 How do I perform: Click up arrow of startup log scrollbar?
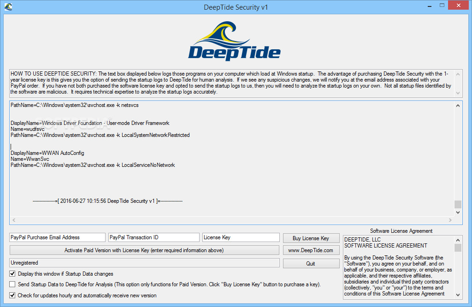pyautogui.click(x=458, y=106)
